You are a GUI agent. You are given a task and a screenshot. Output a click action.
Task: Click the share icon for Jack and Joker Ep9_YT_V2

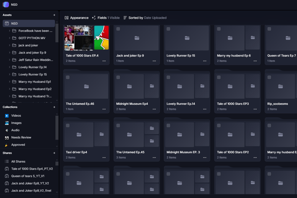7,183
